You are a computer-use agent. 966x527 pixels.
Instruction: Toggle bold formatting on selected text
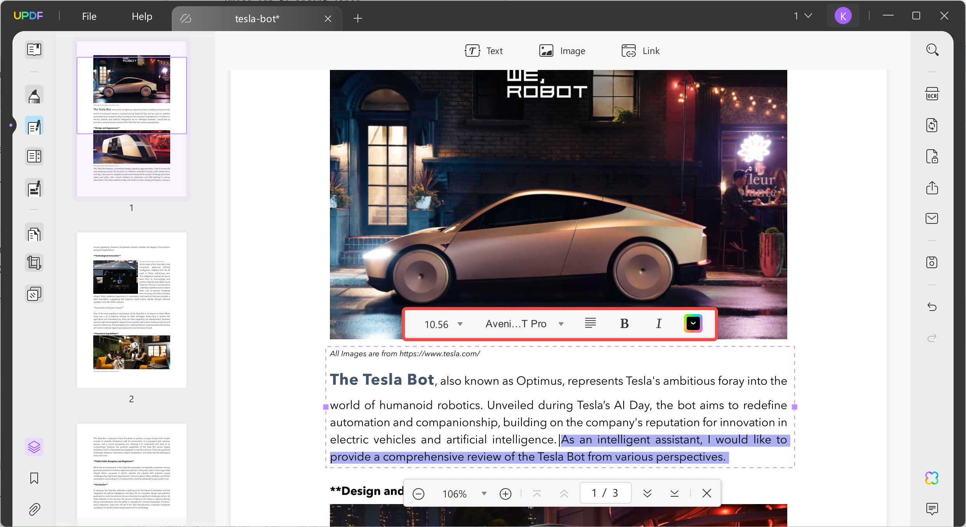pyautogui.click(x=624, y=324)
